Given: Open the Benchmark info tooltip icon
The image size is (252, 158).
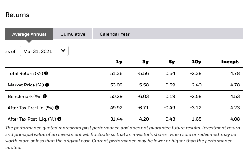Looking at the screenshot, I should [x=45, y=96].
